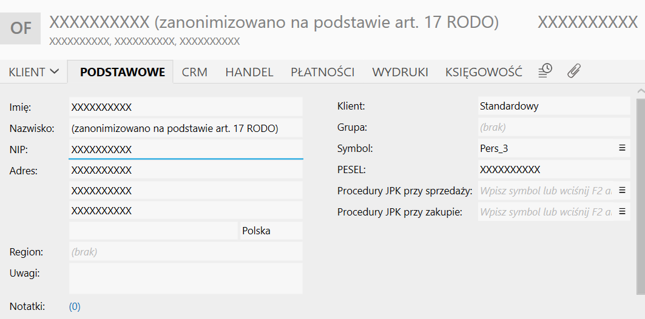This screenshot has width=645, height=319.
Task: Open the PŁATNOŚCI tab
Action: [x=323, y=72]
